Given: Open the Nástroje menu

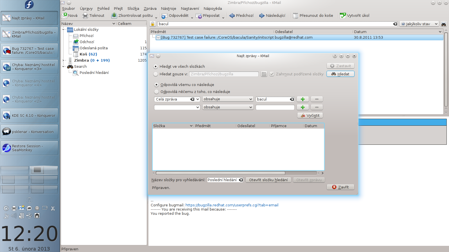Looking at the screenshot, I should [x=169, y=9].
